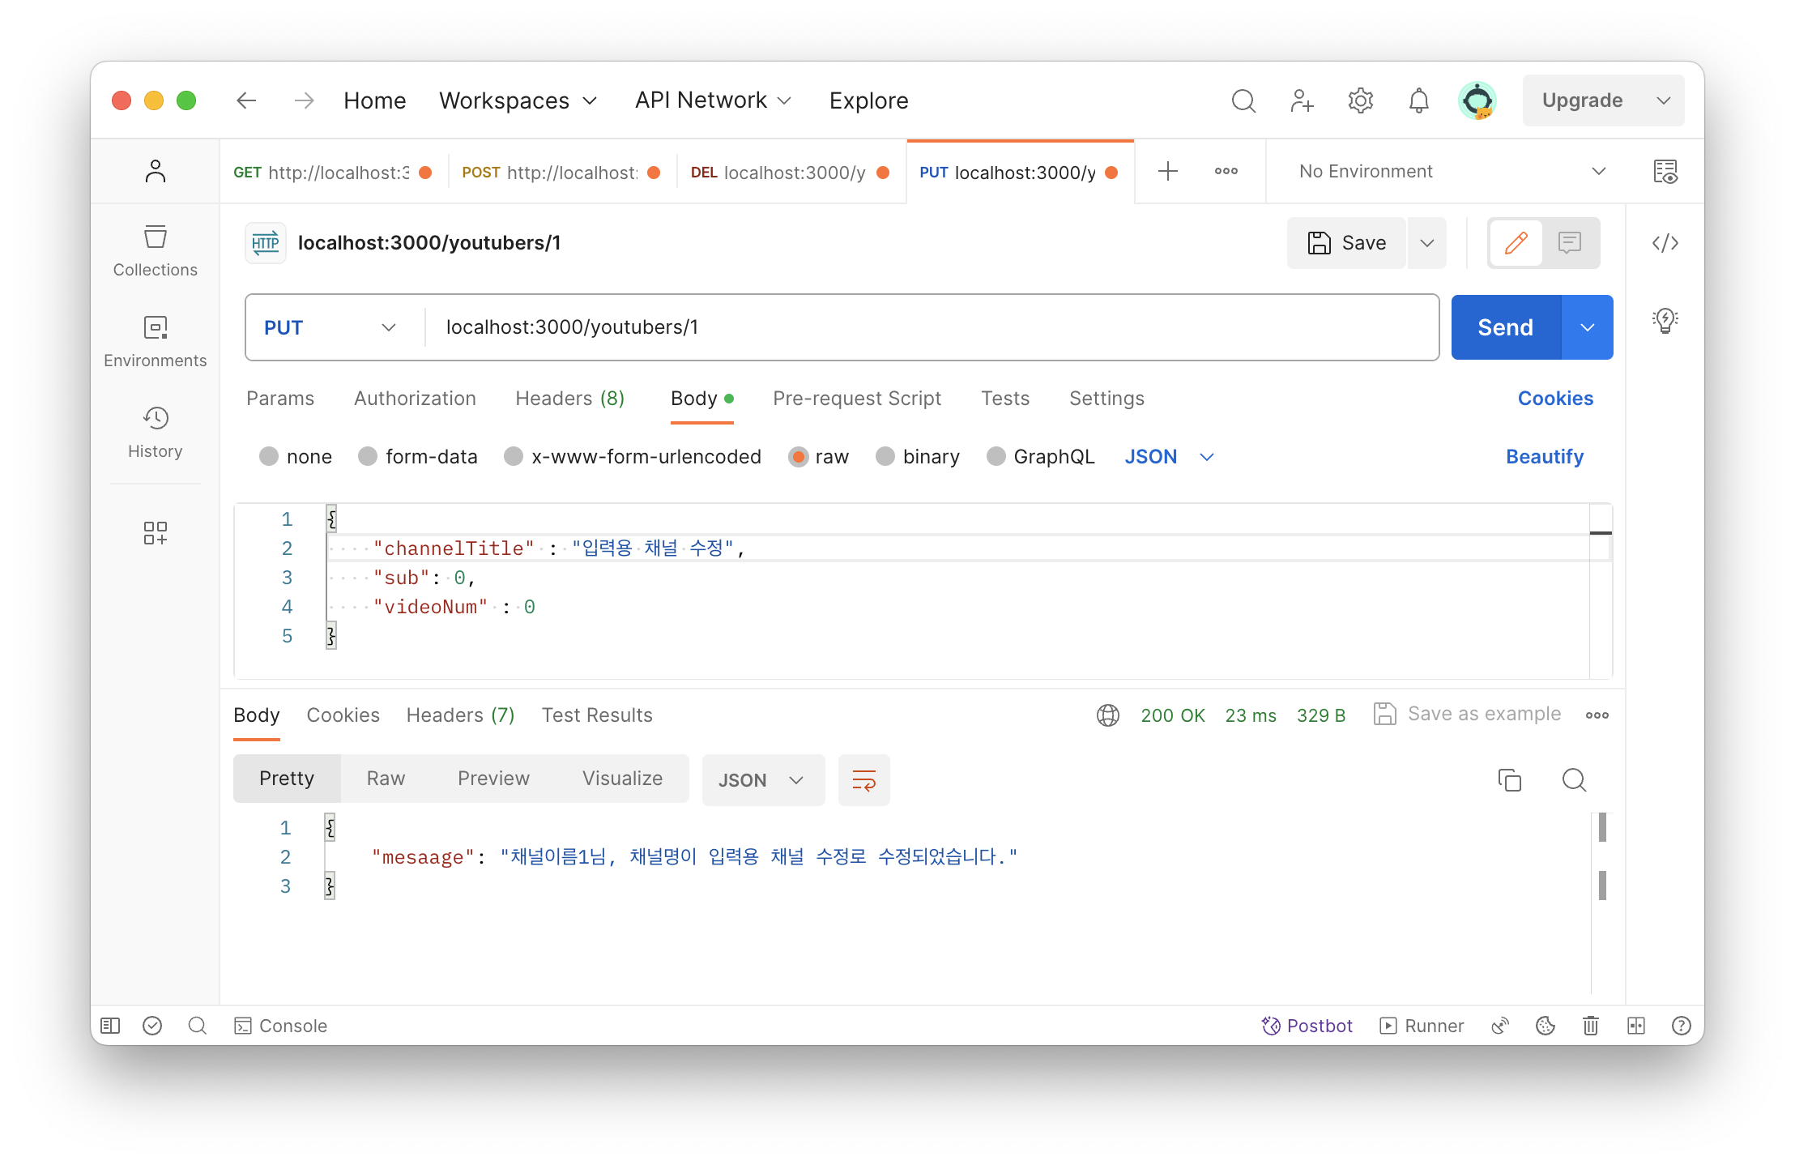Switch to the Headers (8) request tab

569,399
